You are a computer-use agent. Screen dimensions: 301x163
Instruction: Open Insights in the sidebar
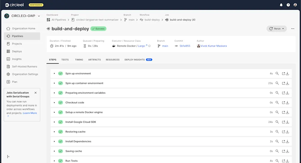point(22,59)
